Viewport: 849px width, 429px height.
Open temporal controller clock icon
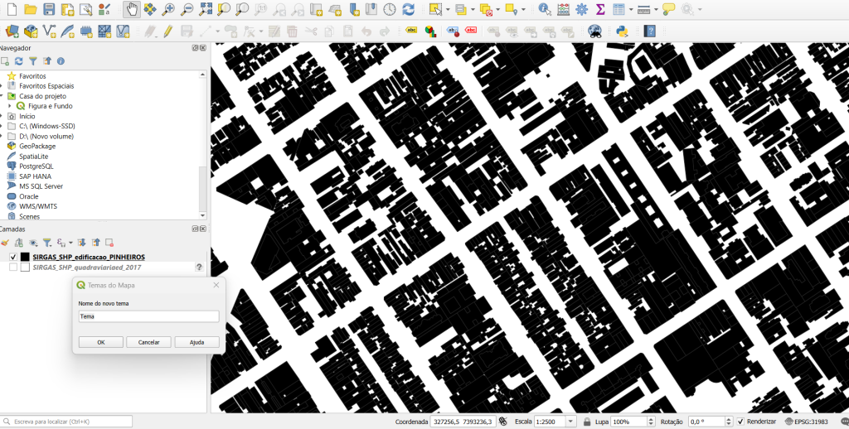(390, 9)
